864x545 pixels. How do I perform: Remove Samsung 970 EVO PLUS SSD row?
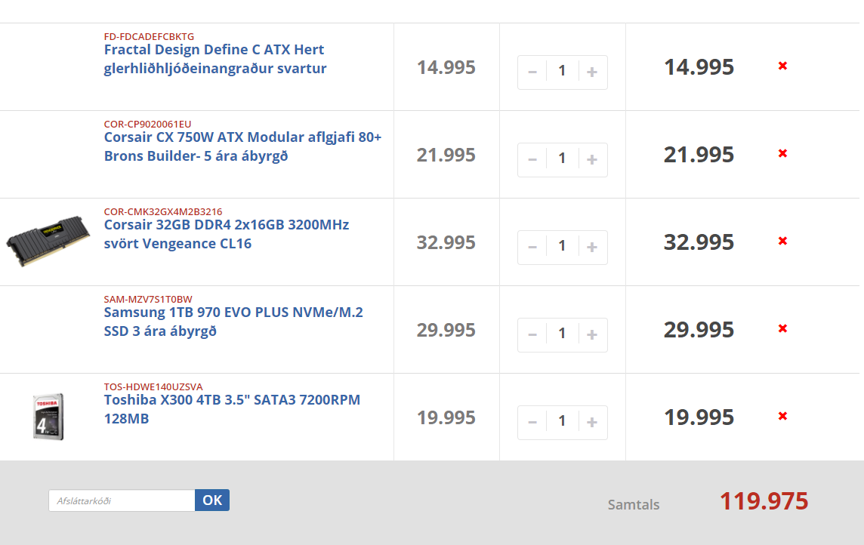click(x=782, y=329)
